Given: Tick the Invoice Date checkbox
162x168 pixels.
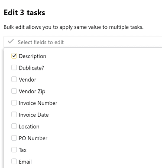Looking at the screenshot, I should pos(14,115).
